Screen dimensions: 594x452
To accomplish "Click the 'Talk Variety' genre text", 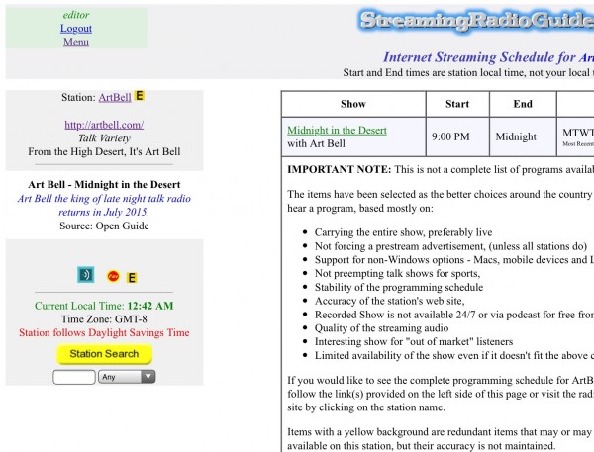I will coord(104,138).
